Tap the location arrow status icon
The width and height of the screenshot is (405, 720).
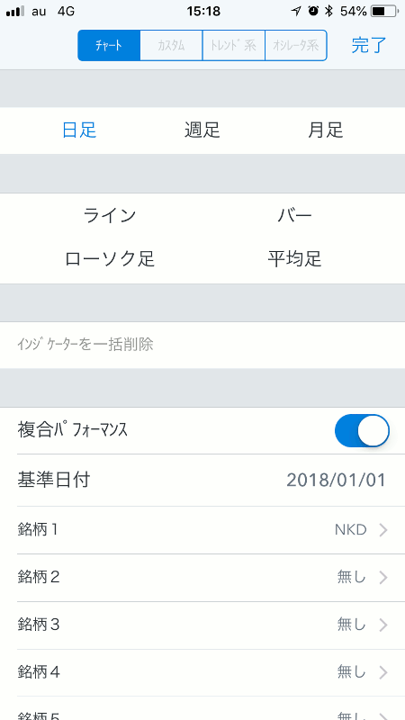[x=297, y=12]
